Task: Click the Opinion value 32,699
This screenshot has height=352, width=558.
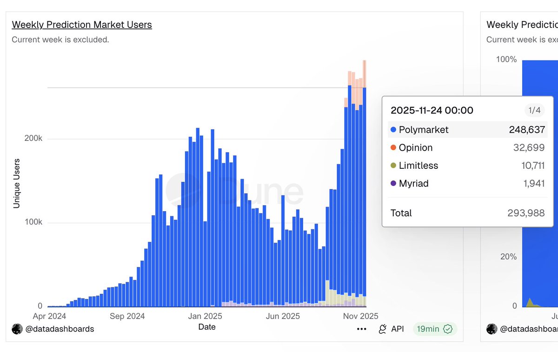Action: (x=529, y=147)
